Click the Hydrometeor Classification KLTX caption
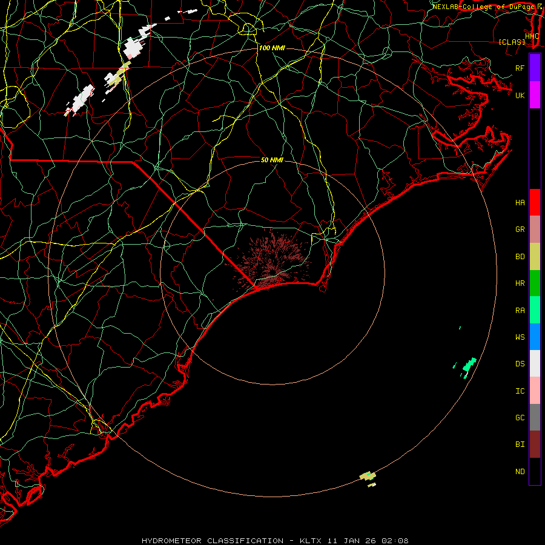The width and height of the screenshot is (545, 545). point(275,541)
